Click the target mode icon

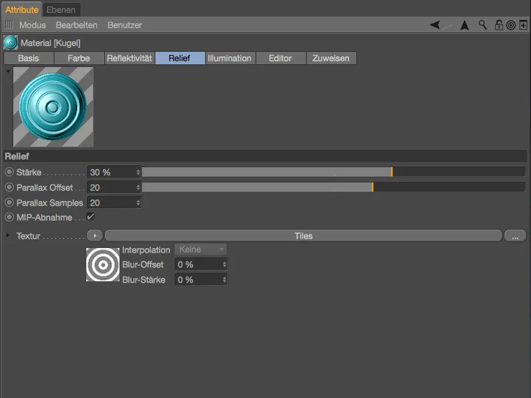510,25
